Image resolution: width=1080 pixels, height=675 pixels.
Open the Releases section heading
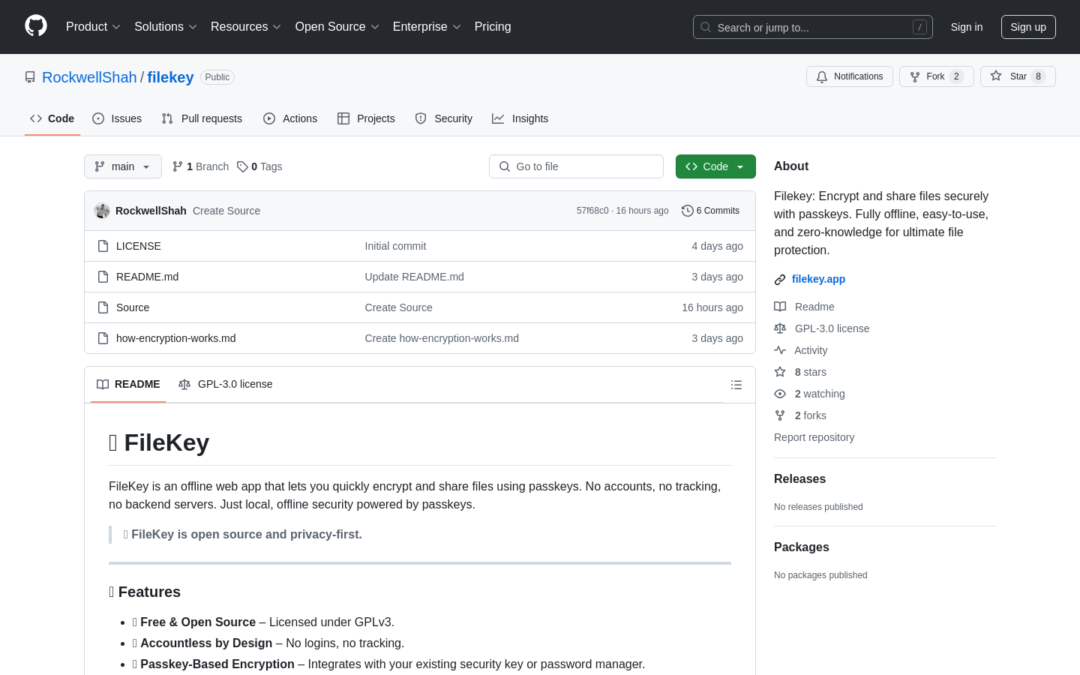799,479
